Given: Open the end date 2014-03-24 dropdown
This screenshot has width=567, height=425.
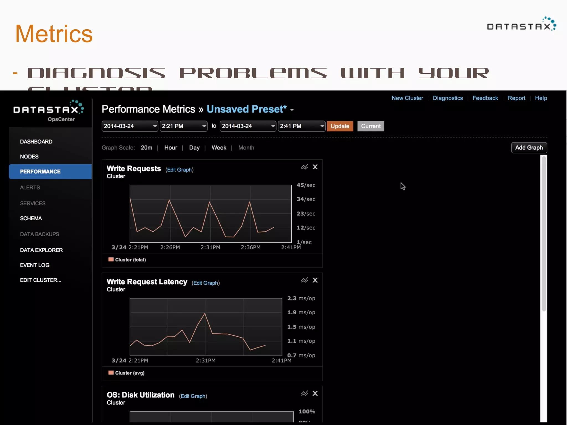Looking at the screenshot, I should click(248, 126).
